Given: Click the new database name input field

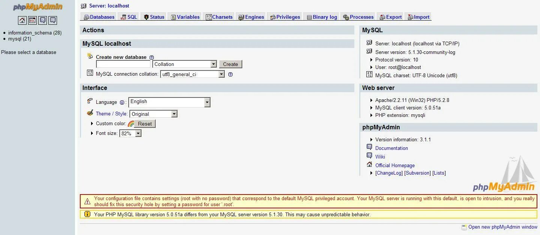Looking at the screenshot, I should (123, 64).
